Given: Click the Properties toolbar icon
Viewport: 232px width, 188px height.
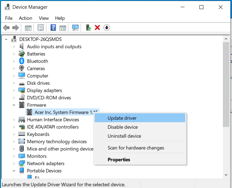Looking at the screenshot, I should click(x=41, y=28).
